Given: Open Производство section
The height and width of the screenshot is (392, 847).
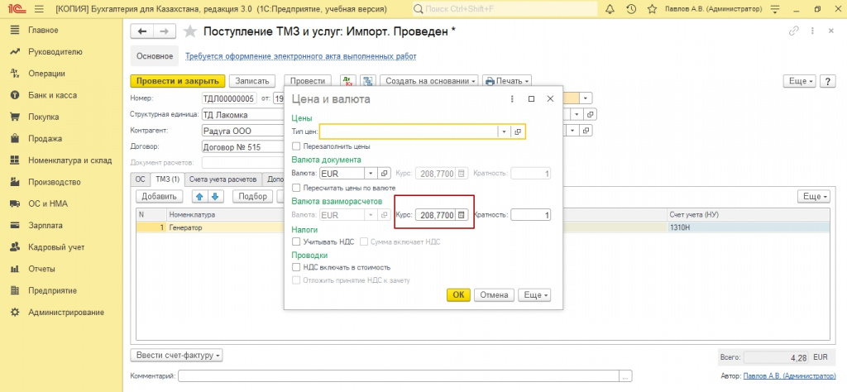Looking at the screenshot, I should [x=55, y=182].
